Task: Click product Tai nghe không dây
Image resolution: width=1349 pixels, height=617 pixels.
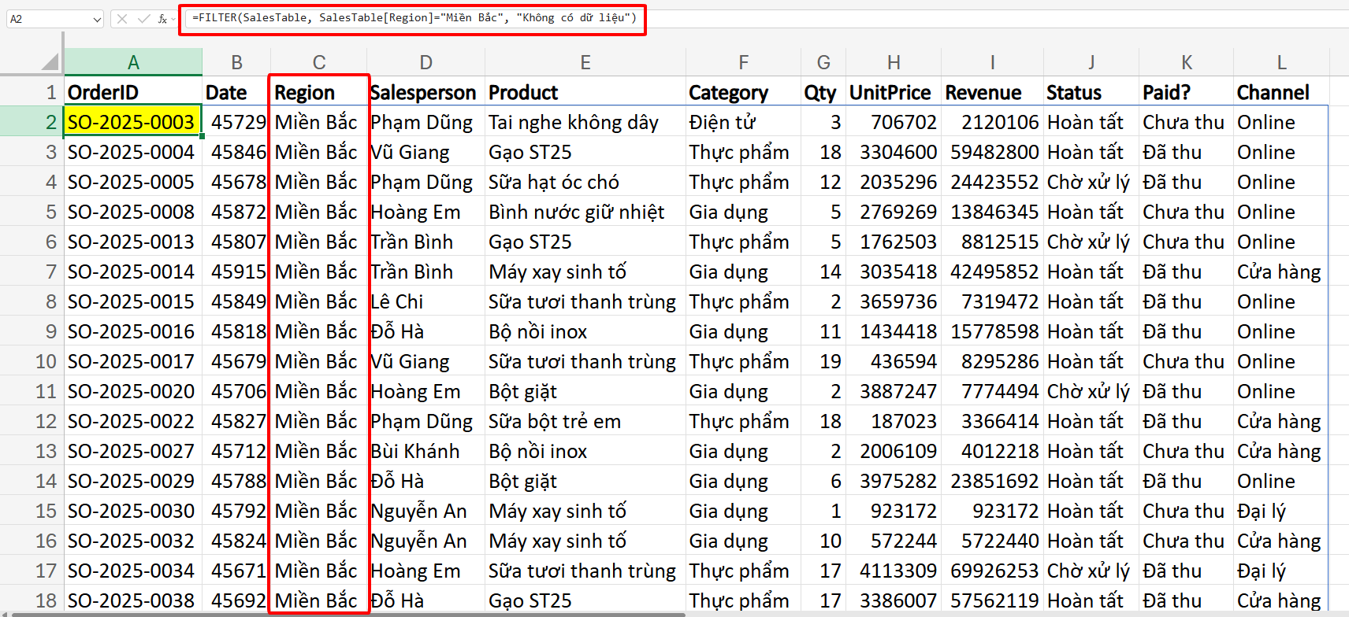Action: pyautogui.click(x=585, y=122)
